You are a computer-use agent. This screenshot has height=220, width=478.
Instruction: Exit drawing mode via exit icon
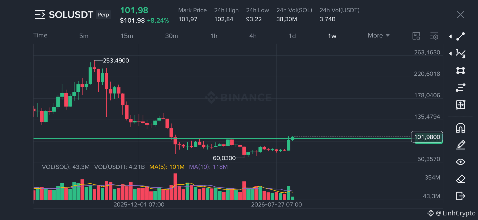pos(460,196)
